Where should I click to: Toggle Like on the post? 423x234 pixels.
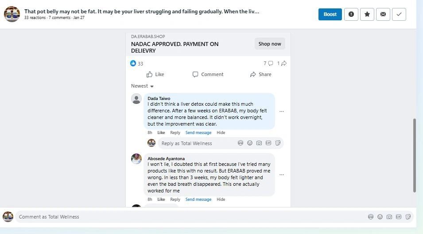(155, 74)
